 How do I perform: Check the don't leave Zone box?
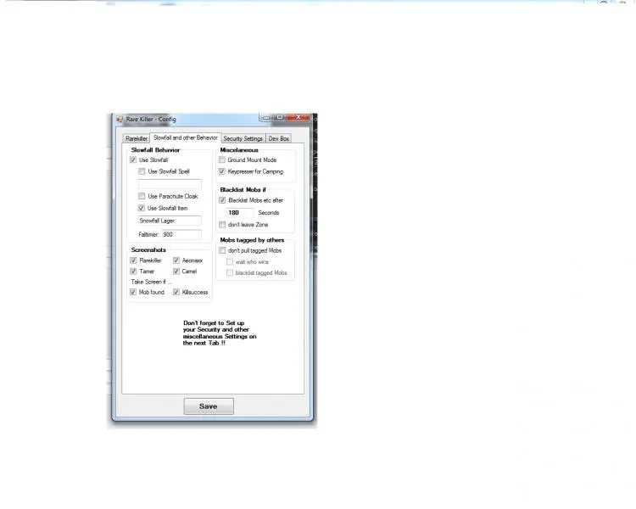(222, 225)
